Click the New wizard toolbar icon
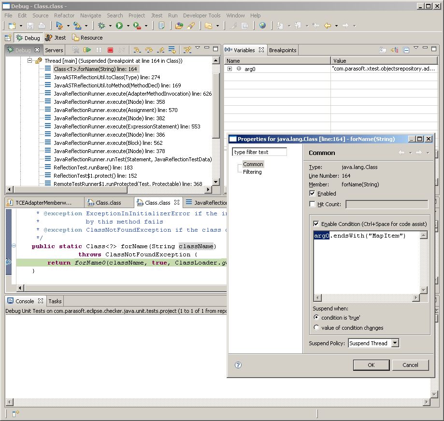The width and height of the screenshot is (444, 421). 12,26
